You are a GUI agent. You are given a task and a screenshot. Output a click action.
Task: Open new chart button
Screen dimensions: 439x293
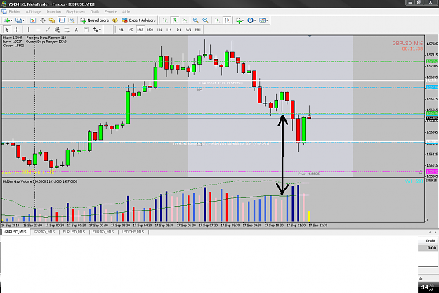pyautogui.click(x=6, y=20)
